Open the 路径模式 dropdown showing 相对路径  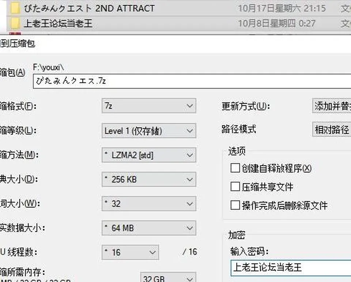[x=332, y=129]
